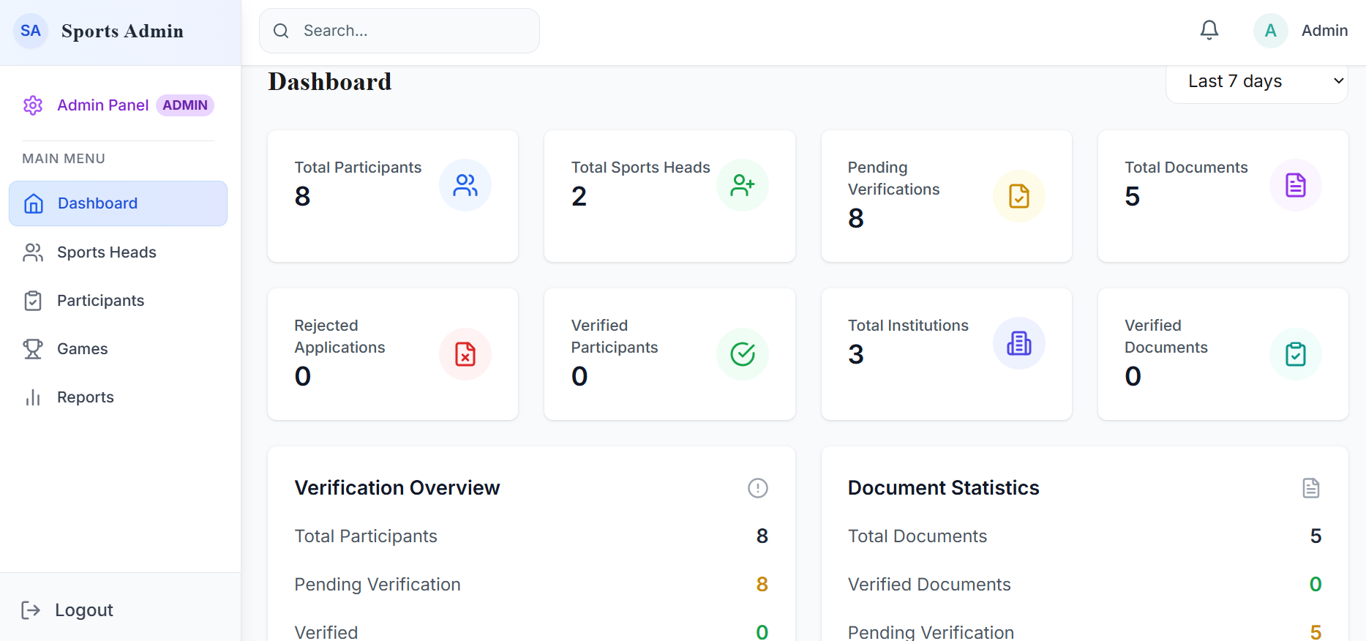Click the Reports bar chart icon

pos(33,397)
